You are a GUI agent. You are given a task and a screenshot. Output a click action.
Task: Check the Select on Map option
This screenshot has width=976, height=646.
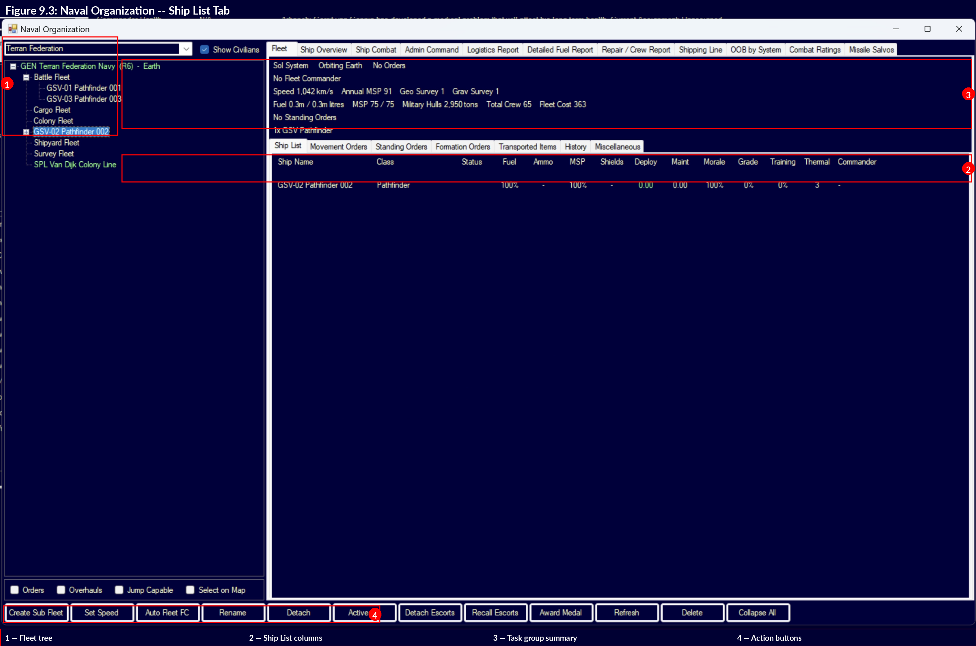[190, 589]
